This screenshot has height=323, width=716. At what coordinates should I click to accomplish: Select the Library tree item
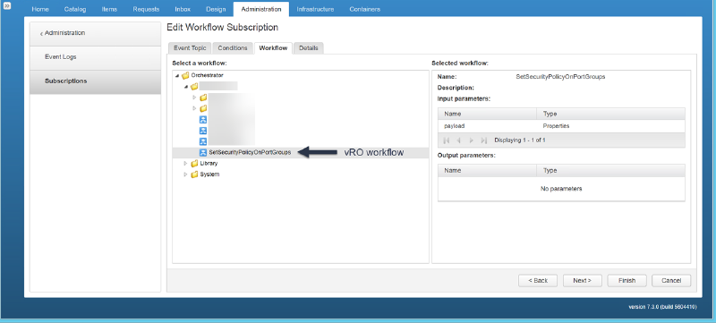click(209, 164)
